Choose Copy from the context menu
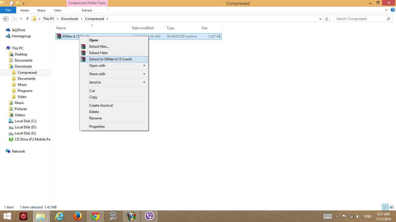 pos(114,97)
